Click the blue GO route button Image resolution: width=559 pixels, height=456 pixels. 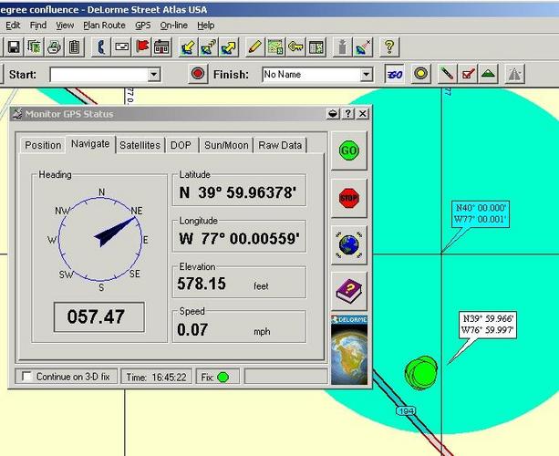coord(394,75)
